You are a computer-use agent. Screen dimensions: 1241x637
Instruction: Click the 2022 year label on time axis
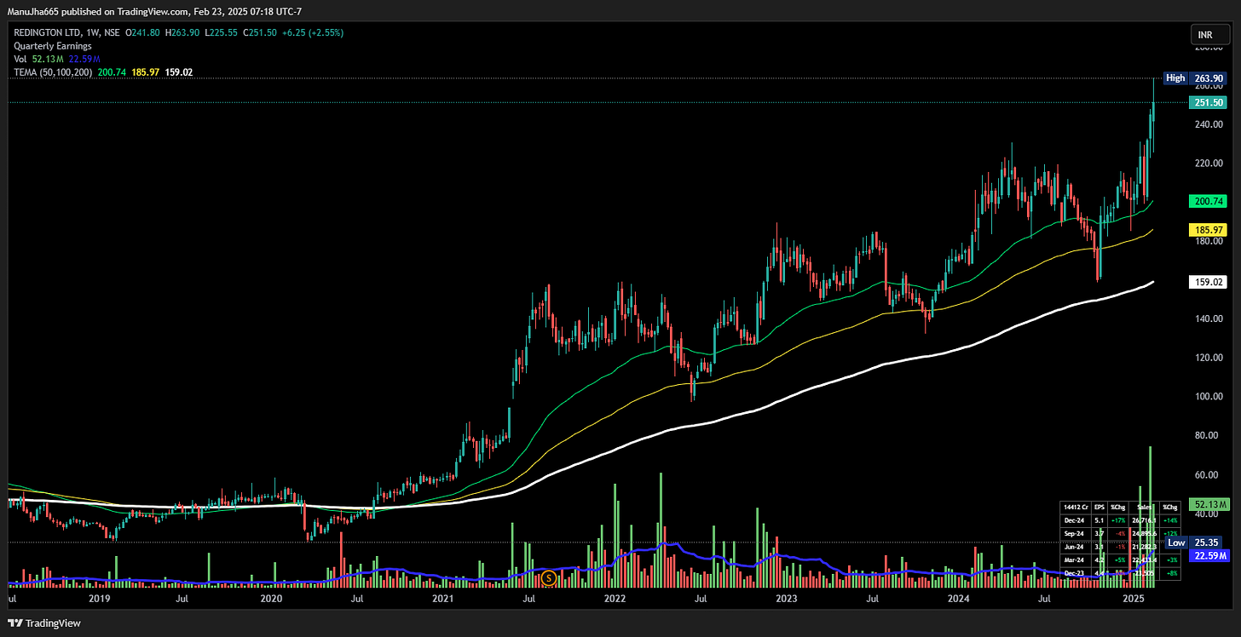coord(615,600)
